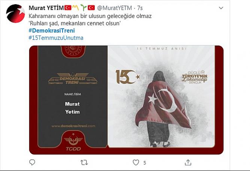Open the #15TemmuzuUnutma hashtag
Image resolution: width=250 pixels, height=171 pixels.
[x=56, y=38]
